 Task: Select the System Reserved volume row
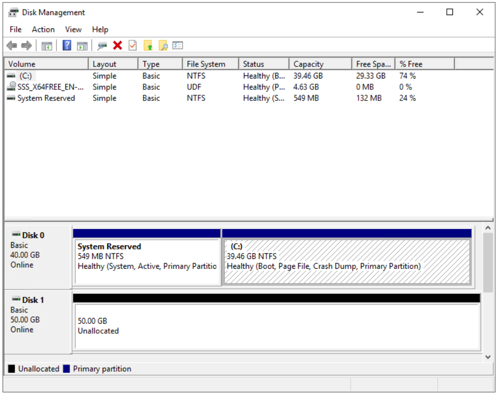click(46, 98)
